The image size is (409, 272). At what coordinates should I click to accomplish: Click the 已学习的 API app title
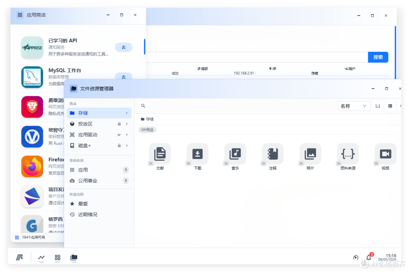click(63, 40)
